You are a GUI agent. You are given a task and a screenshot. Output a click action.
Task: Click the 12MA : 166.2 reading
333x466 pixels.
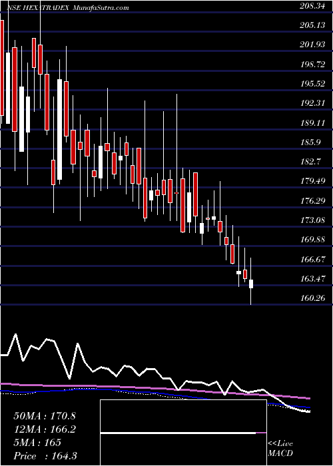coord(45,429)
